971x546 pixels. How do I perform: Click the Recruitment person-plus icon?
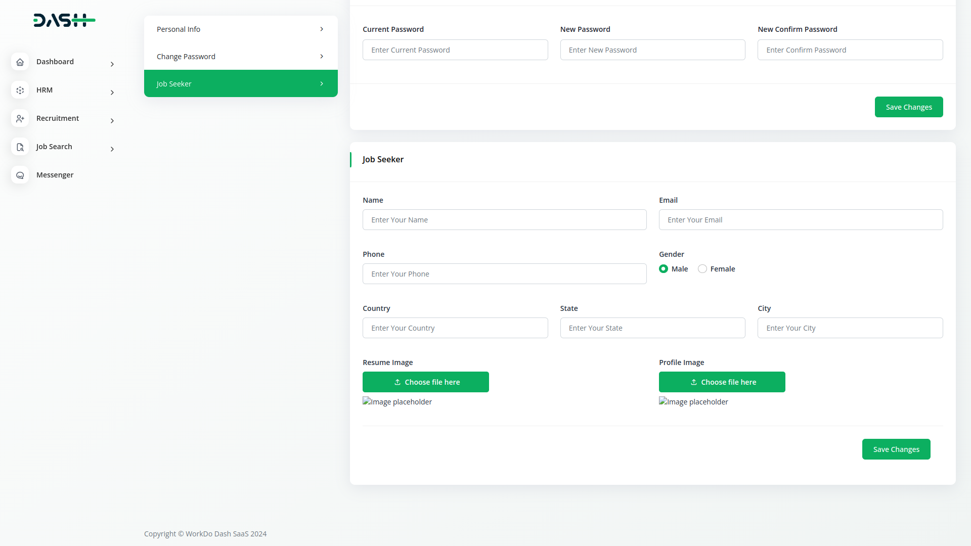(20, 118)
